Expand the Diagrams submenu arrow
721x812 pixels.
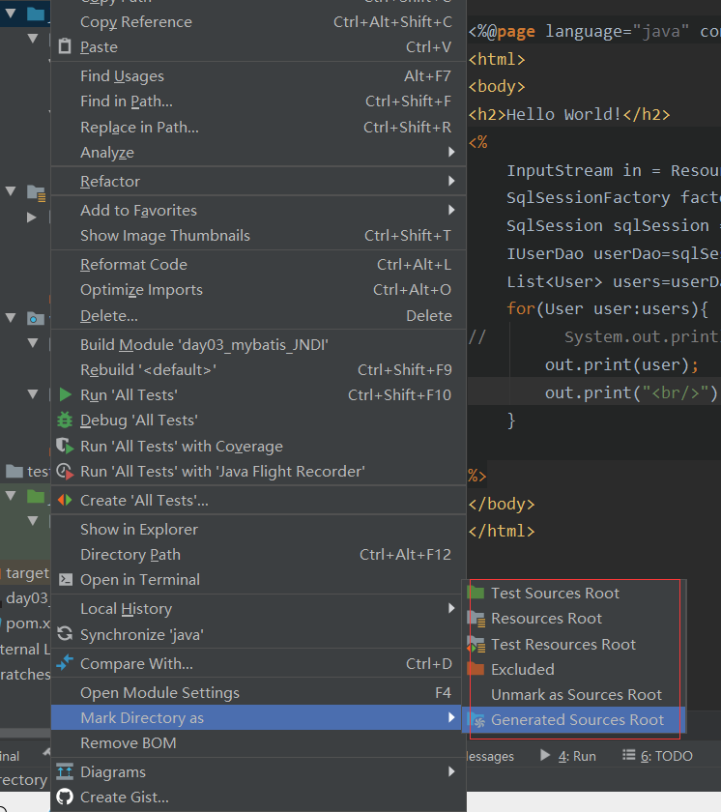pyautogui.click(x=451, y=771)
